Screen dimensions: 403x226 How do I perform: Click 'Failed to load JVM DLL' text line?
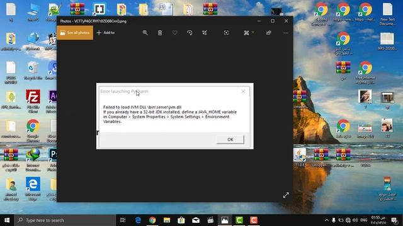pyautogui.click(x=142, y=107)
